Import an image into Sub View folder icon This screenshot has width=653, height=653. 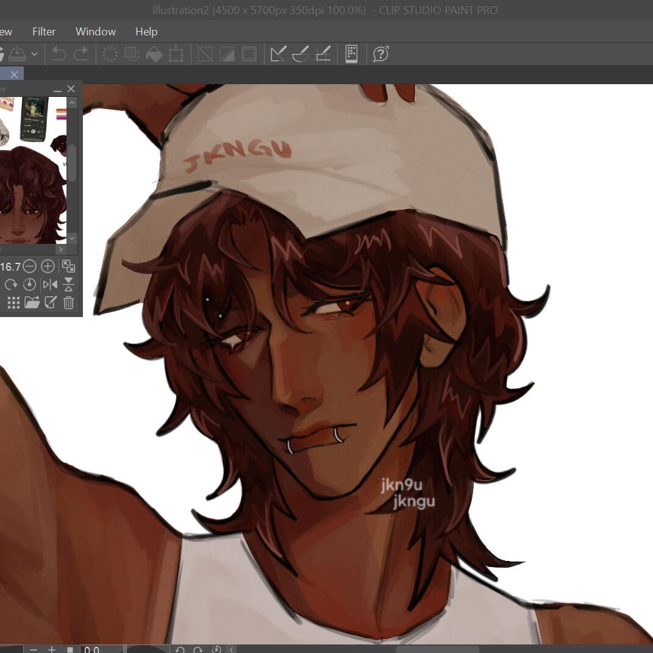pos(32,302)
